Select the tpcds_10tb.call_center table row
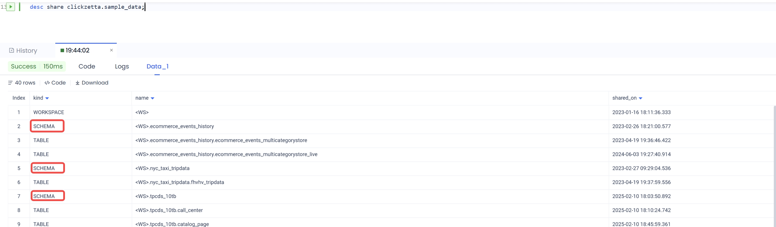The width and height of the screenshot is (776, 227). click(169, 210)
